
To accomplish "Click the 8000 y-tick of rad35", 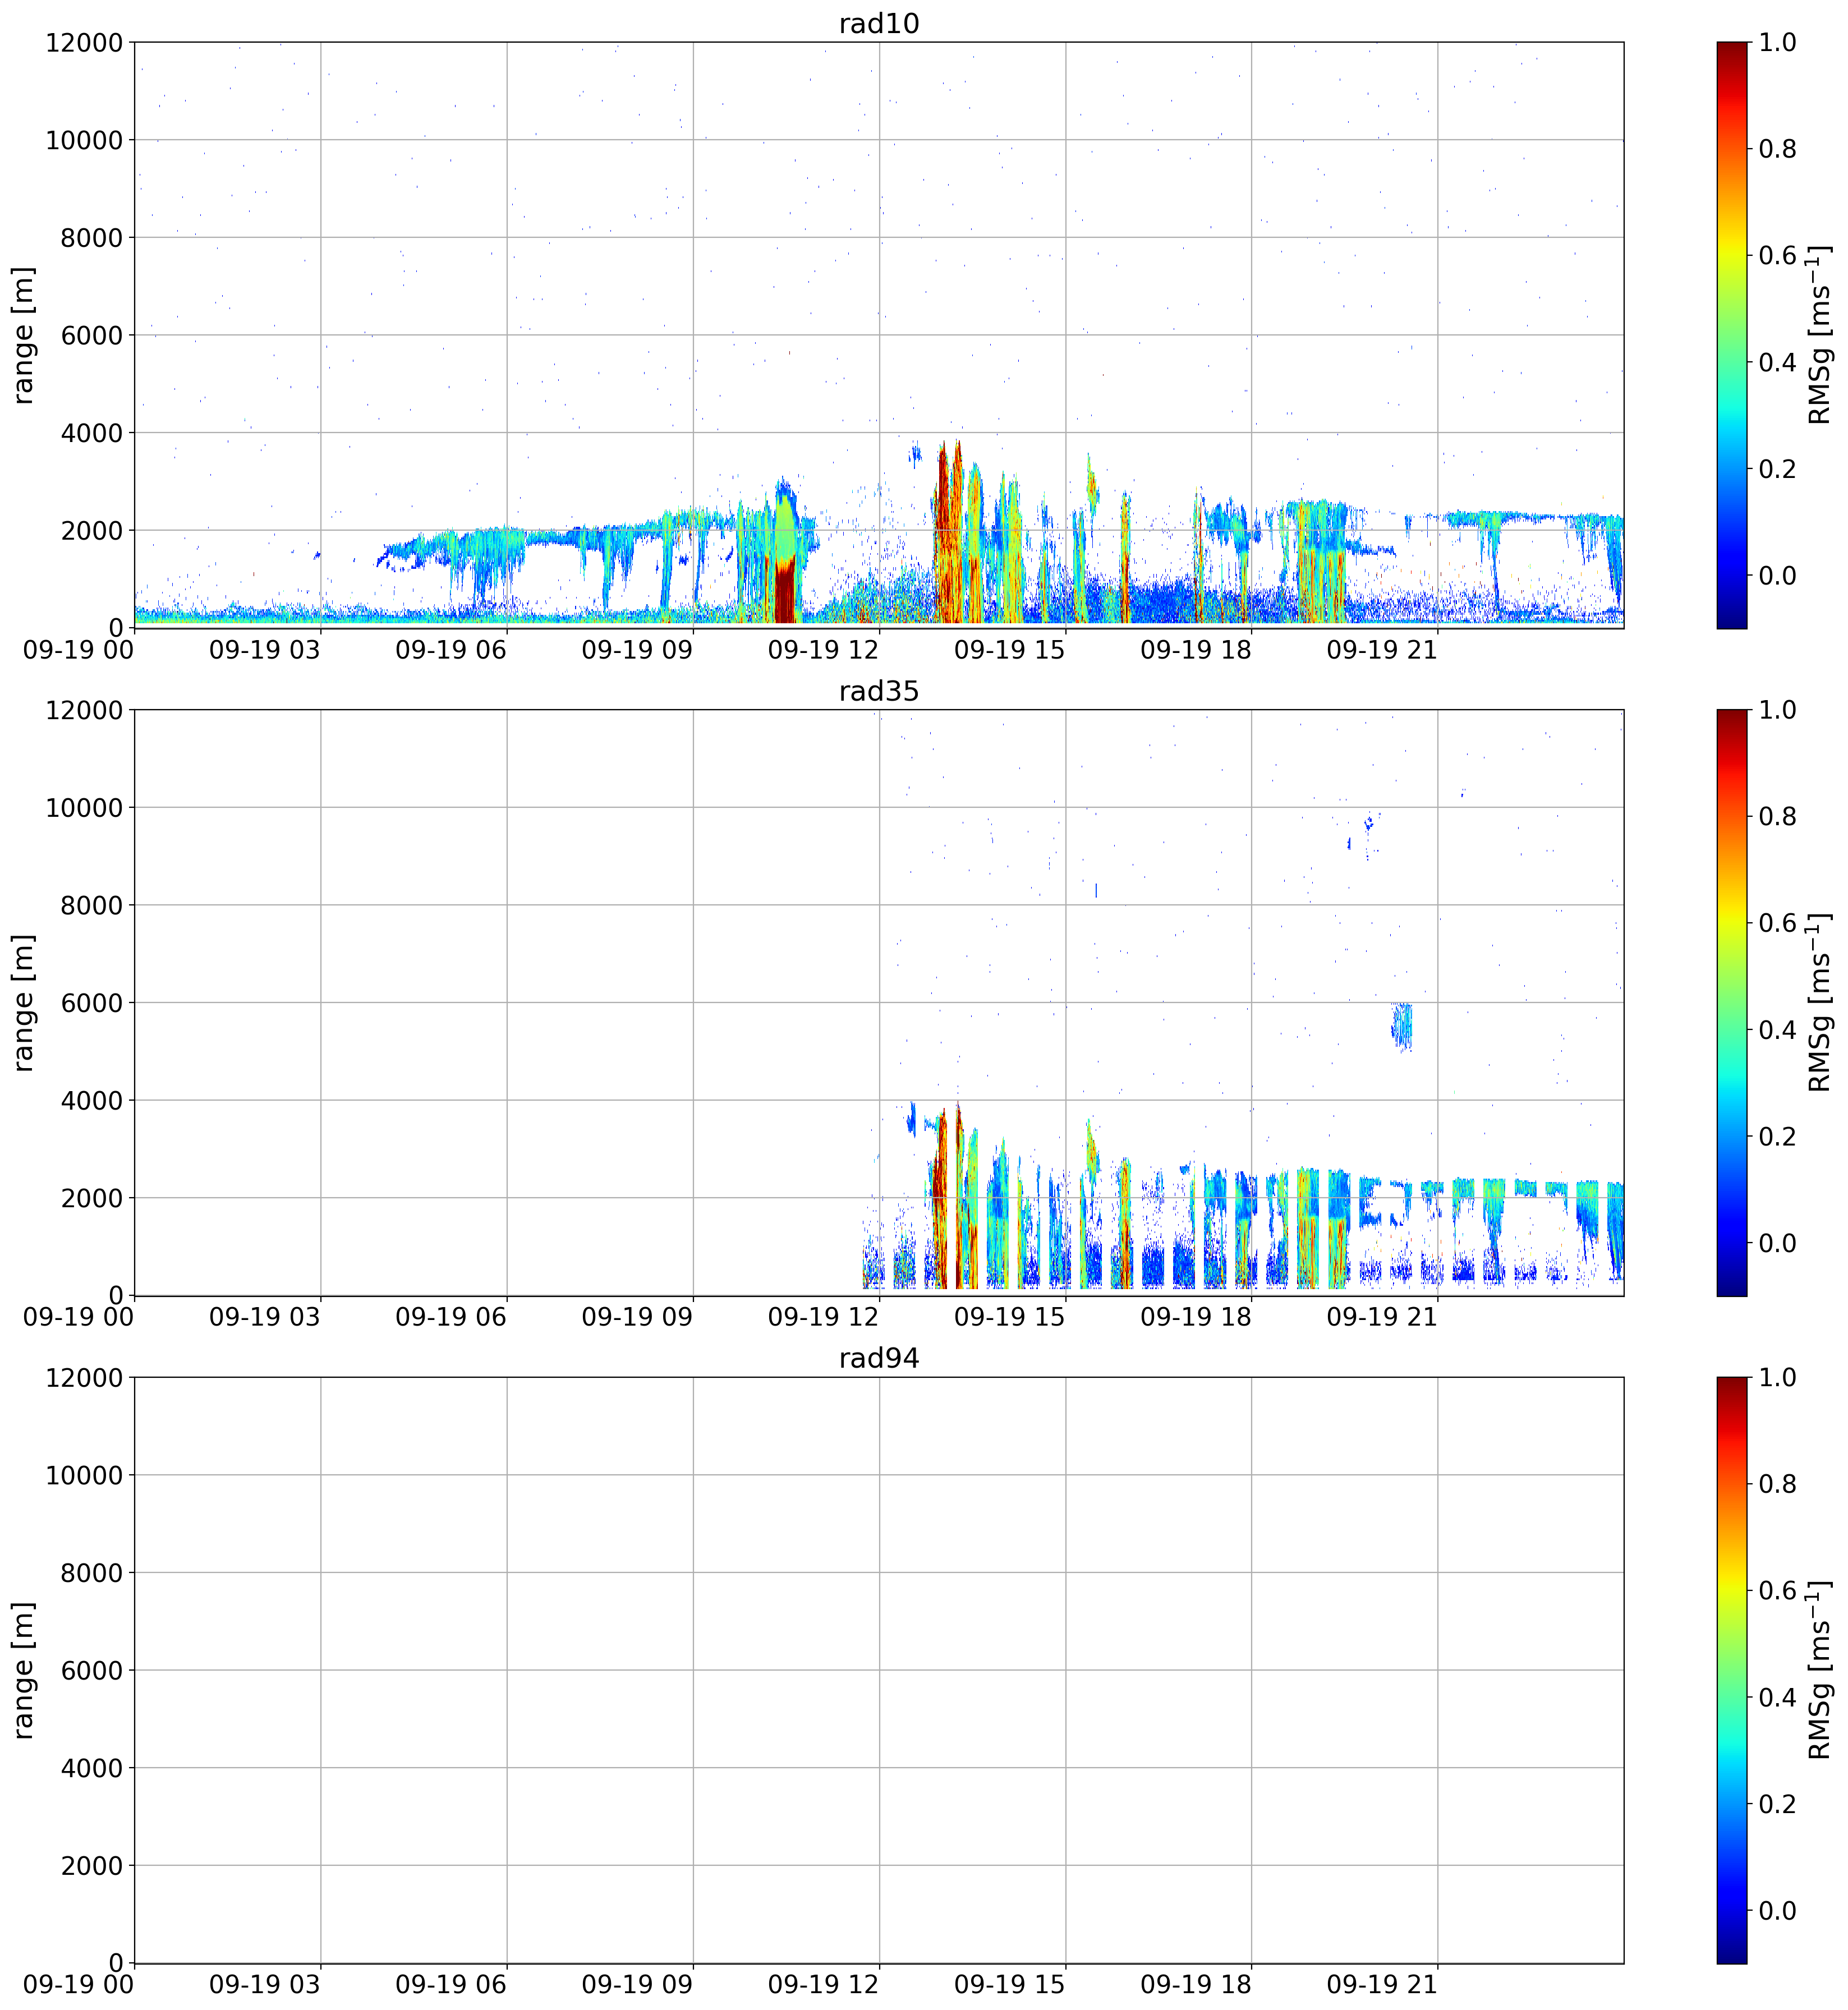I will [91, 906].
